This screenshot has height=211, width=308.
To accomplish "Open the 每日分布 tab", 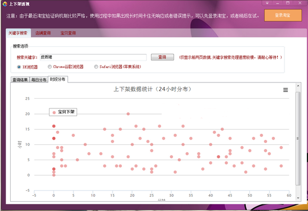I will point(39,80).
